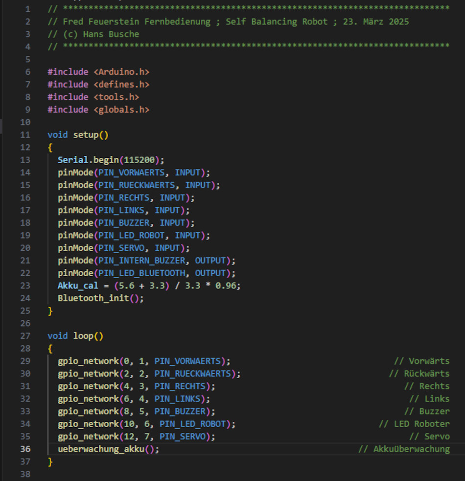The width and height of the screenshot is (465, 481).
Task: Click the '// LED Roboter' comment
Action: (x=414, y=424)
